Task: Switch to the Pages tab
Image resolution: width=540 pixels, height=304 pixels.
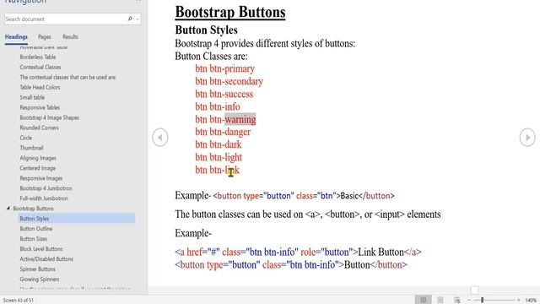Action: 45,37
